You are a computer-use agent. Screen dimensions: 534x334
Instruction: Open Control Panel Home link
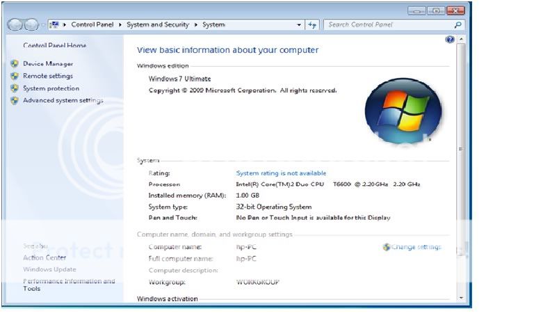click(54, 45)
